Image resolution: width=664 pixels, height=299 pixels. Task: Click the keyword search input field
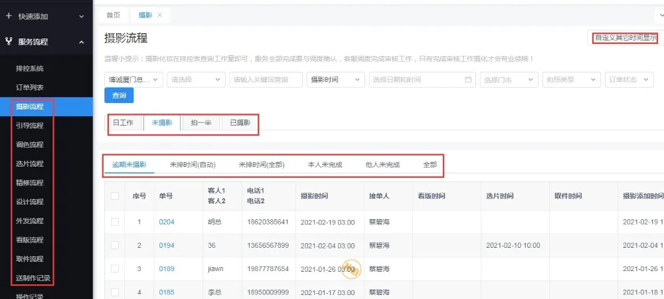266,80
